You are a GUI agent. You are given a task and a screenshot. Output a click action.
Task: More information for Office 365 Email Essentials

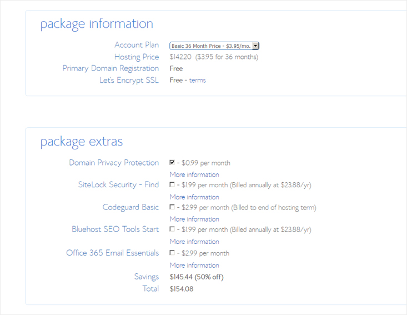194,266
